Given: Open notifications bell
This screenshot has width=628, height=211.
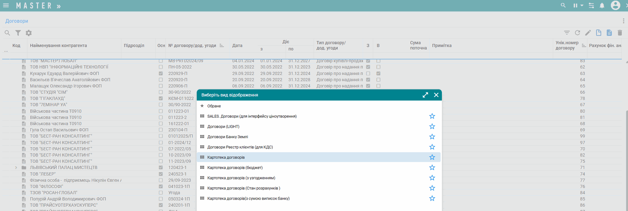Looking at the screenshot, I should (602, 6).
